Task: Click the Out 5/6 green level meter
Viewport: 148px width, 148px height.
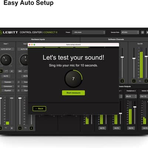Action: 141,65
